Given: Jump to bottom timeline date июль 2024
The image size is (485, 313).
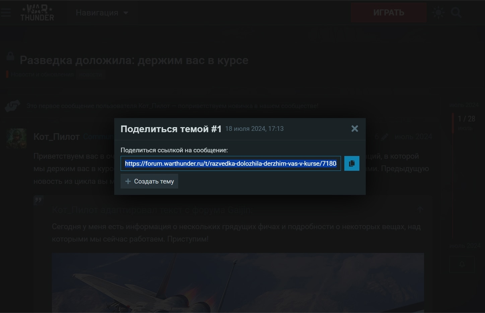Looking at the screenshot, I should coord(465,246).
